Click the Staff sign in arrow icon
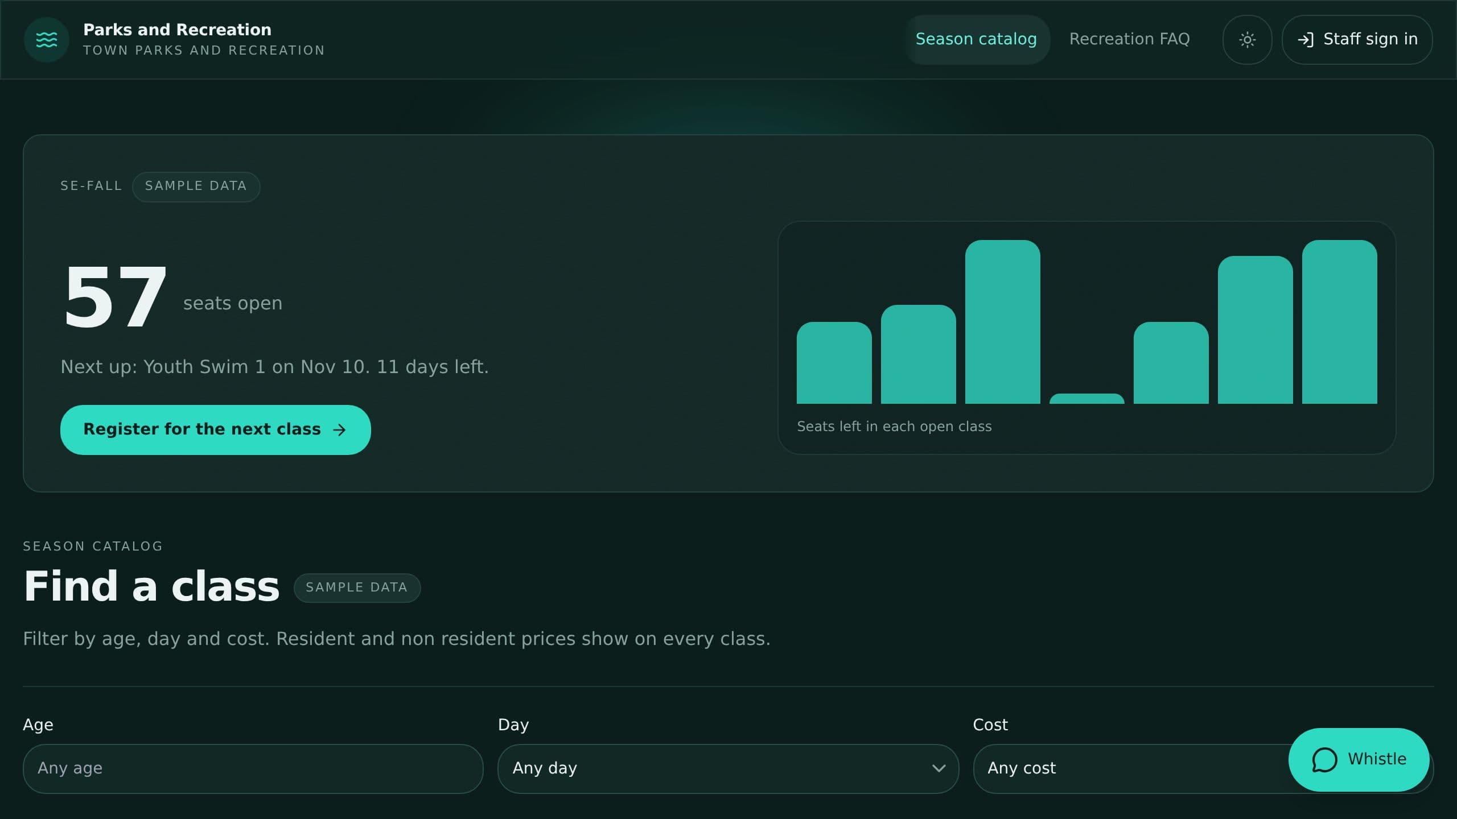This screenshot has height=819, width=1457. click(1306, 40)
